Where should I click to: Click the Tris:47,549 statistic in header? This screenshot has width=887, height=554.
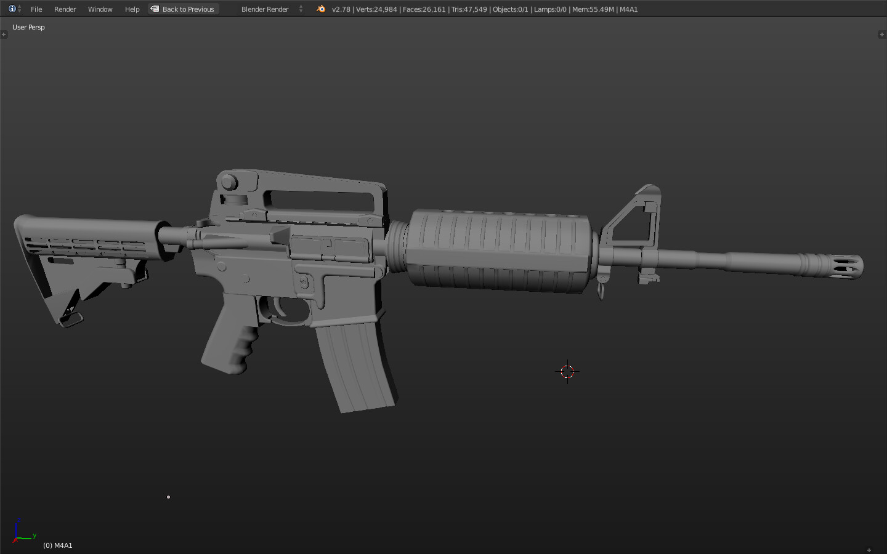pos(469,9)
